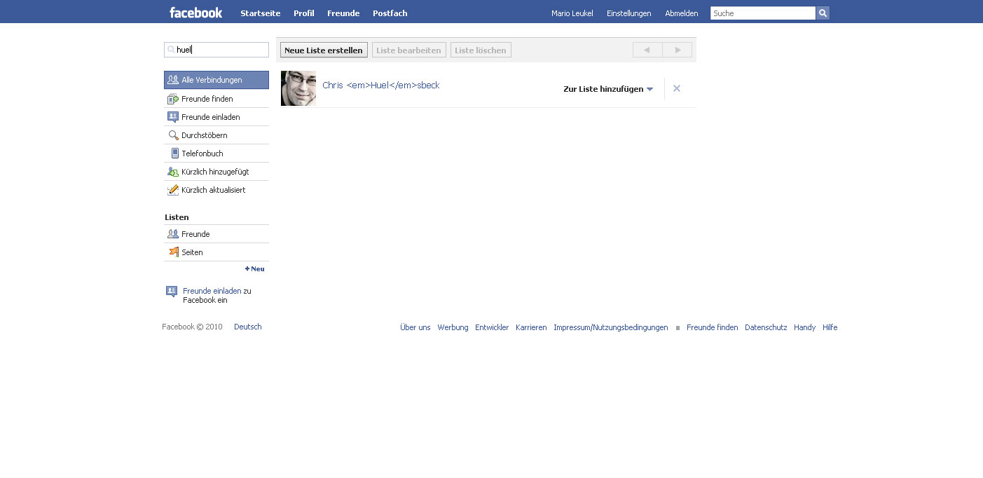Click Neue Liste erstellen button
The width and height of the screenshot is (983, 478).
(x=324, y=50)
